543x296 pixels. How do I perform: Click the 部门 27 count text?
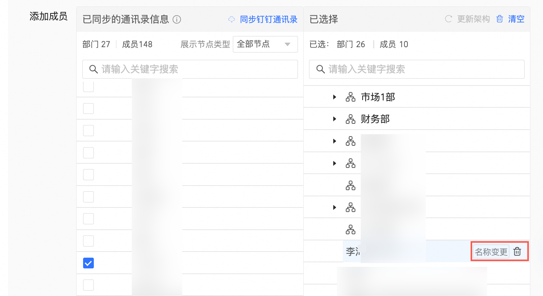coord(96,44)
